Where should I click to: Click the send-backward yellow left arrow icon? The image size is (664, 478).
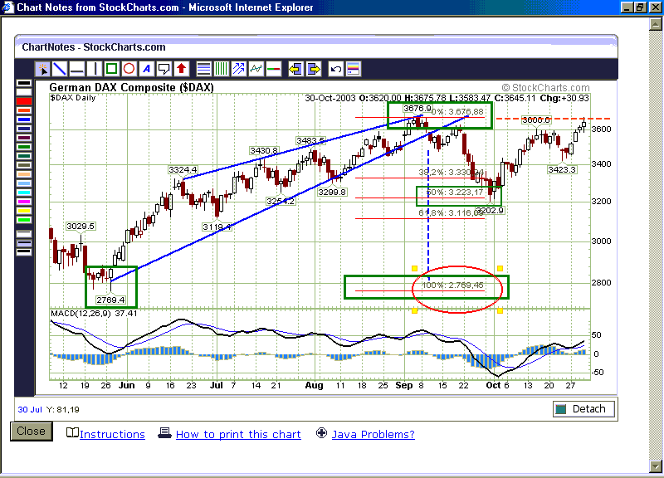click(x=295, y=69)
